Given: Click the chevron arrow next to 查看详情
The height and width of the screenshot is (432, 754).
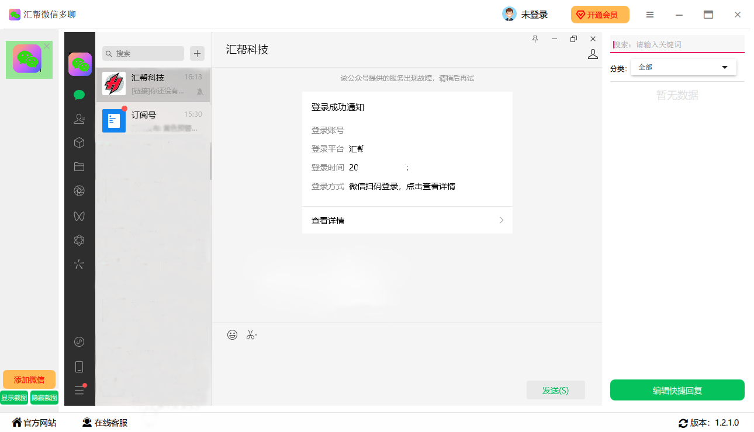Looking at the screenshot, I should [x=501, y=221].
